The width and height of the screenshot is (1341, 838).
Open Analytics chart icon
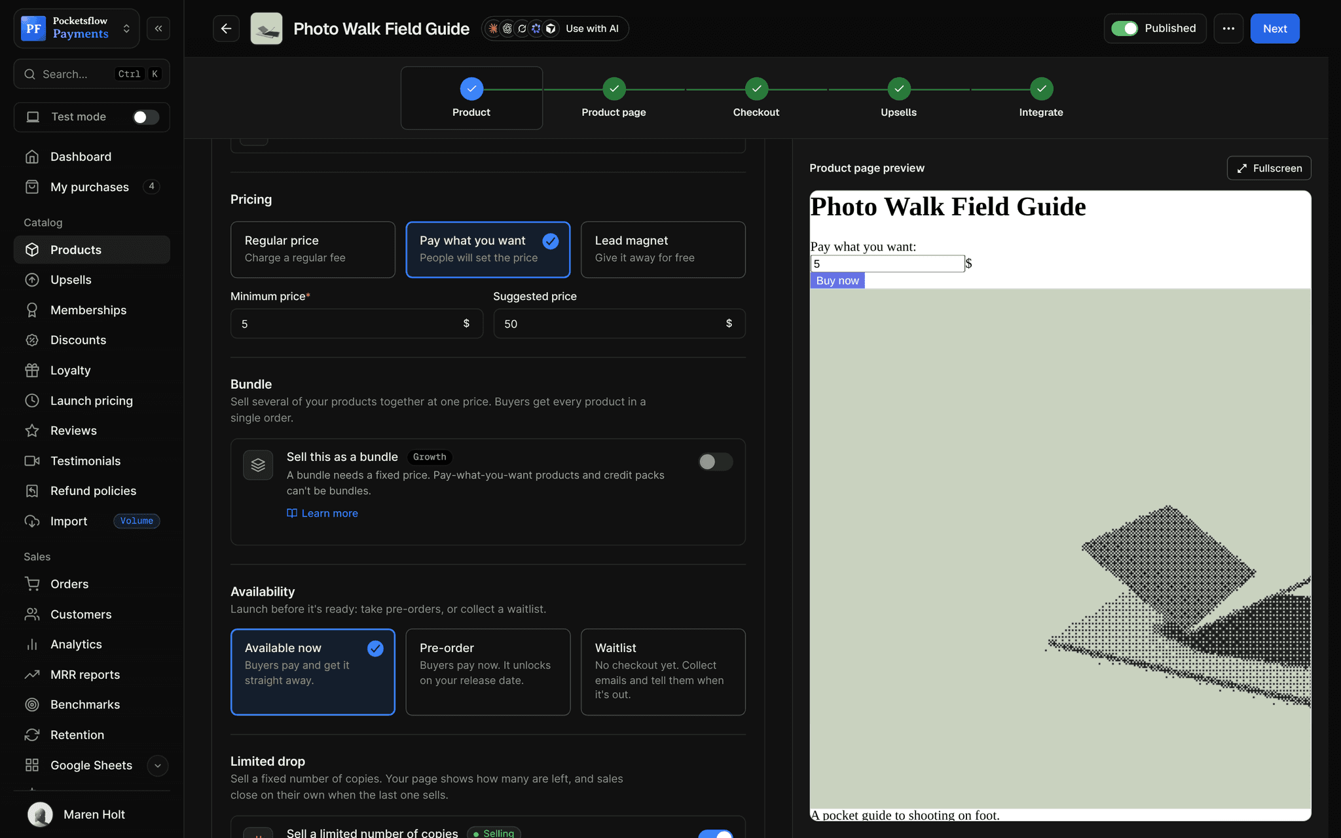(32, 644)
